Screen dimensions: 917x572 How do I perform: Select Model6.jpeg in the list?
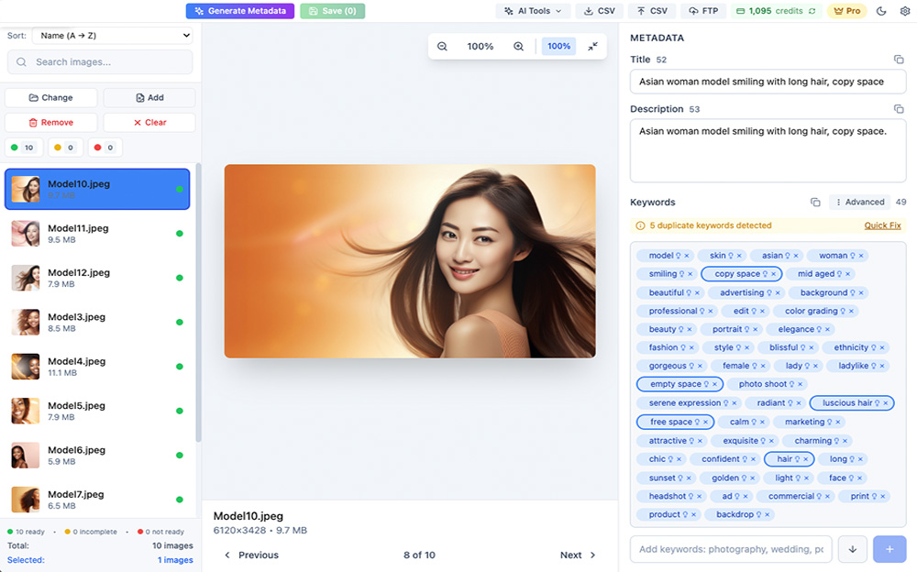click(97, 456)
